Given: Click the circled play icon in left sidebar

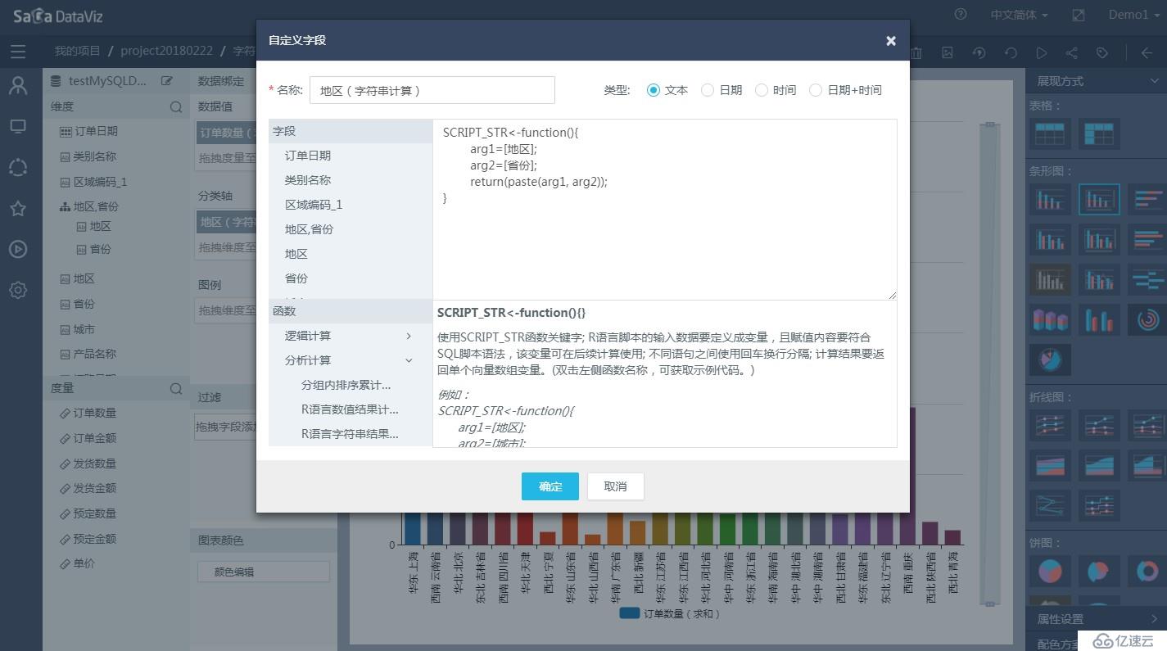Looking at the screenshot, I should (18, 249).
